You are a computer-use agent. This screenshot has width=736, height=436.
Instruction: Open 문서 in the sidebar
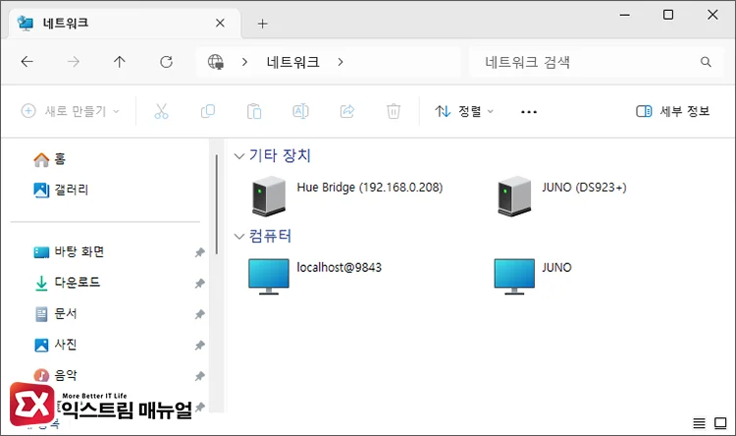[x=55, y=313]
